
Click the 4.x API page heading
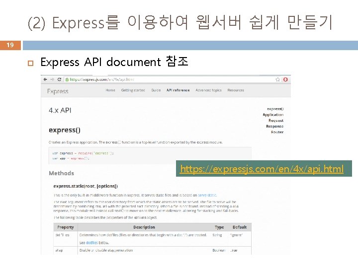coord(60,110)
